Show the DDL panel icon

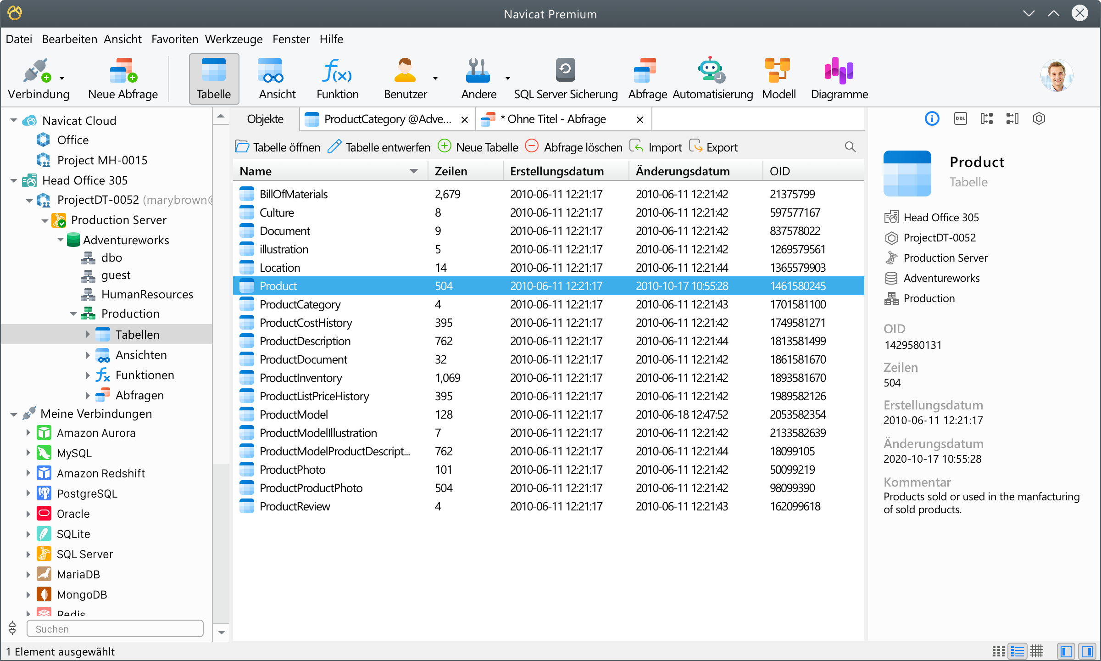tap(960, 119)
